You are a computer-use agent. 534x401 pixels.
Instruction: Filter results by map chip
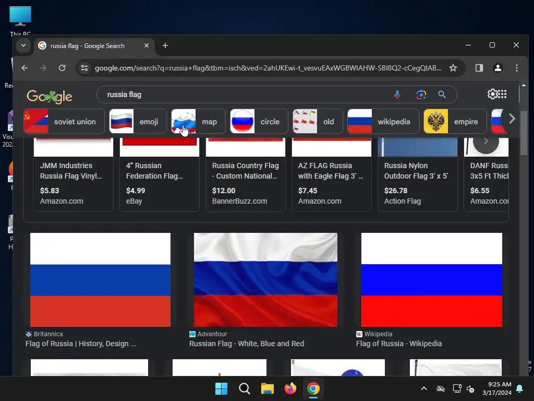point(198,121)
